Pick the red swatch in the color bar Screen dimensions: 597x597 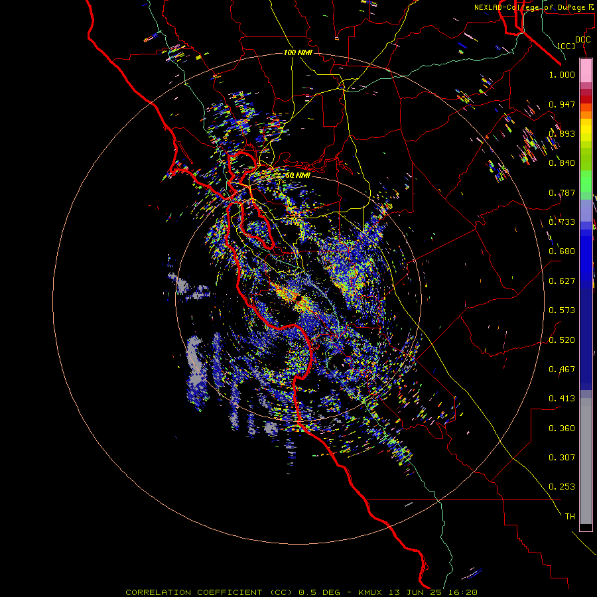click(x=586, y=99)
